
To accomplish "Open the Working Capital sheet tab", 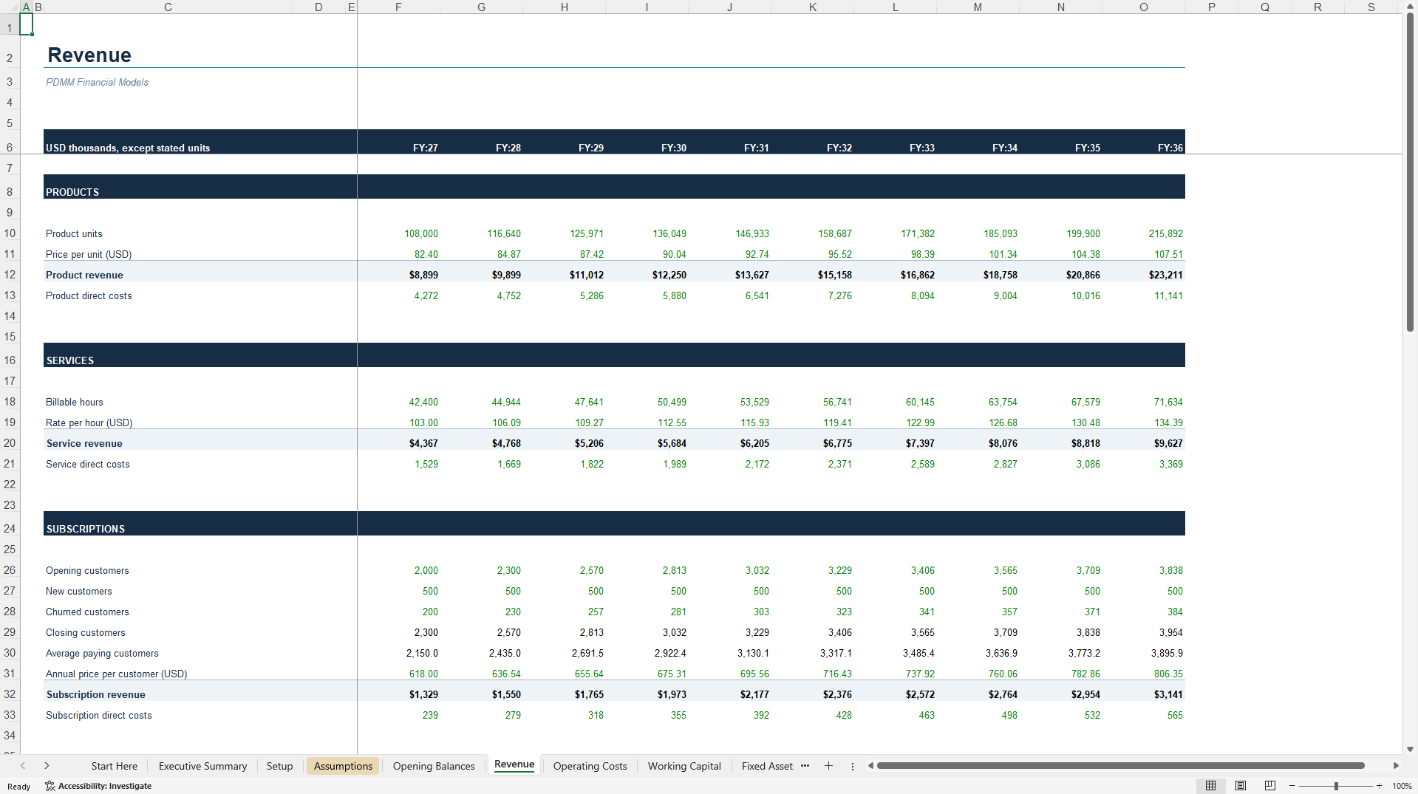I will [x=684, y=766].
